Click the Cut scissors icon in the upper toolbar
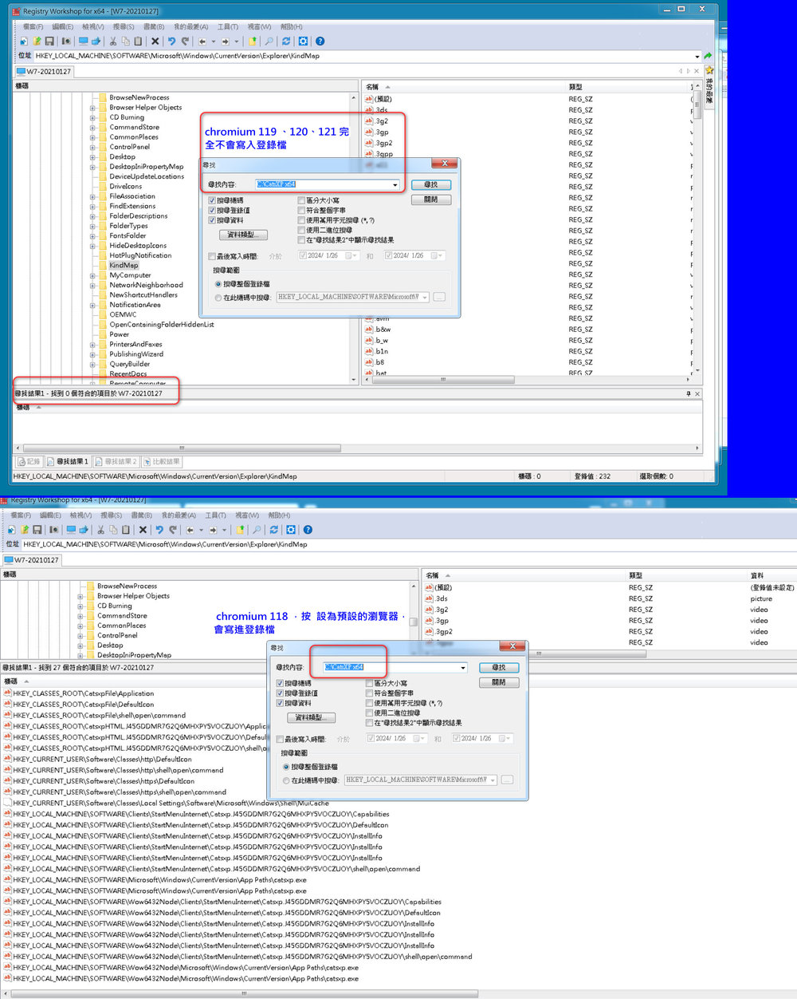 113,41
